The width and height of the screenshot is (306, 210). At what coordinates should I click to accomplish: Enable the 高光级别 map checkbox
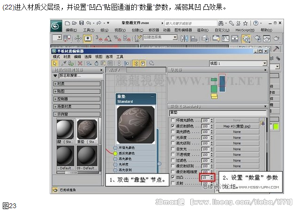pyautogui.click(x=172, y=143)
